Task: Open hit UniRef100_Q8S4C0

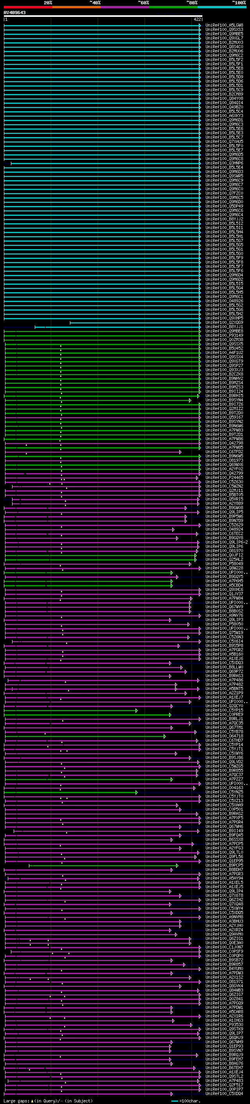Action: coord(224,47)
